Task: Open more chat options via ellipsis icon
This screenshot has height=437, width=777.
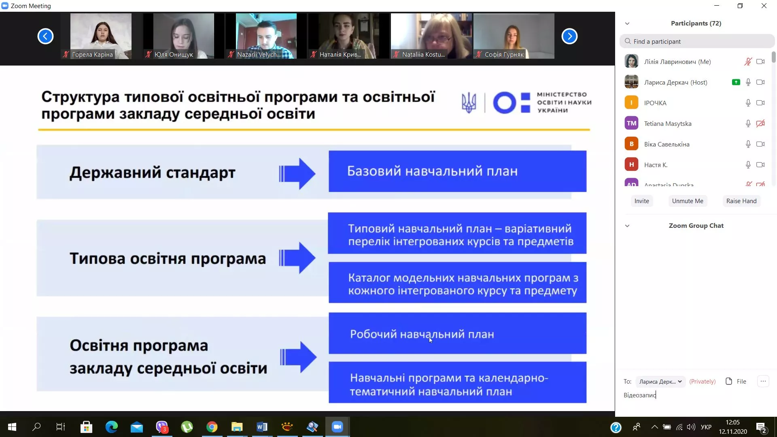Action: point(763,381)
